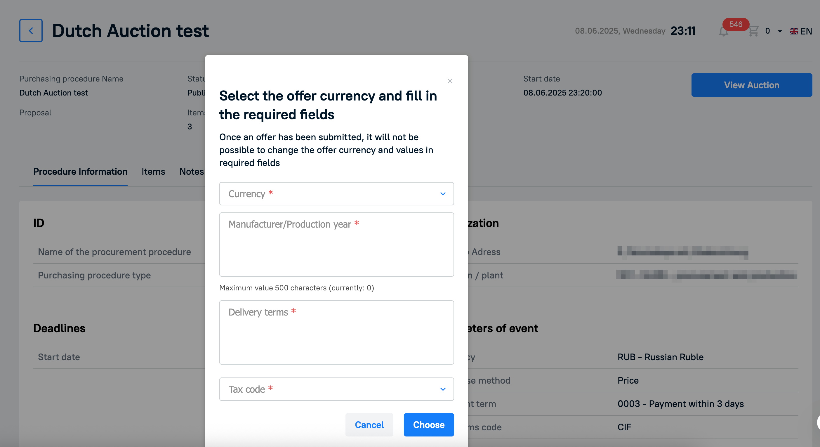Focus the Delivery terms text area
This screenshot has width=820, height=447.
[x=336, y=332]
